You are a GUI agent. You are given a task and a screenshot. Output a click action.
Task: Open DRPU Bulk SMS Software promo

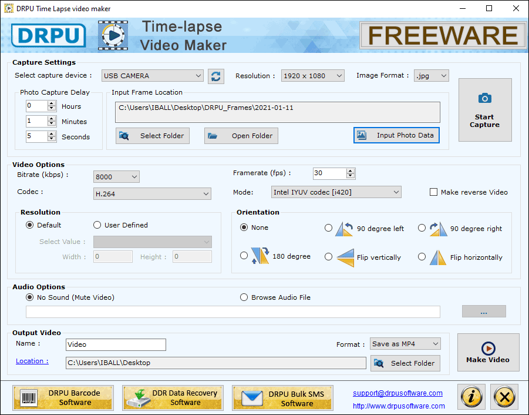pyautogui.click(x=283, y=397)
